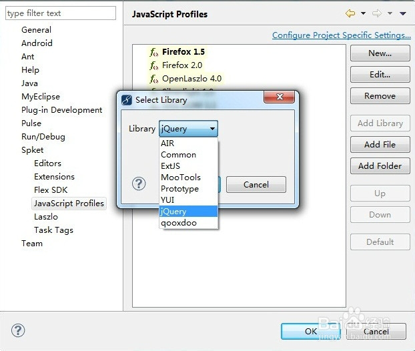Select Ant in the preferences tree
The height and width of the screenshot is (351, 415).
28,57
